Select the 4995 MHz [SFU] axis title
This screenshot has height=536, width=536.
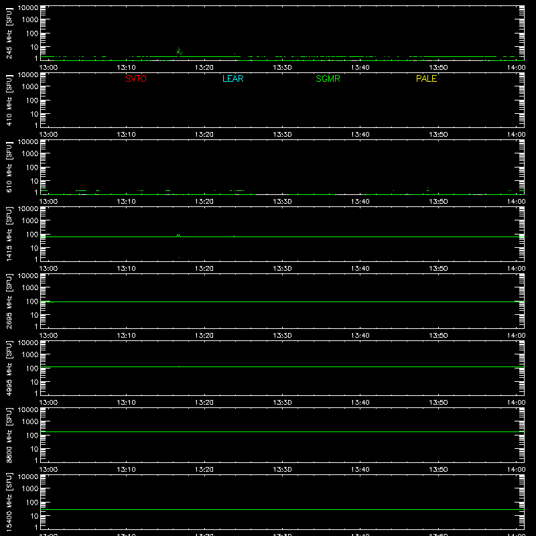click(9, 368)
